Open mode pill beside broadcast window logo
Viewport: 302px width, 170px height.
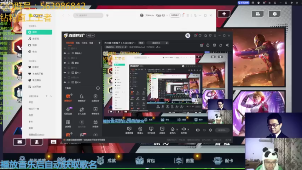click(91, 36)
